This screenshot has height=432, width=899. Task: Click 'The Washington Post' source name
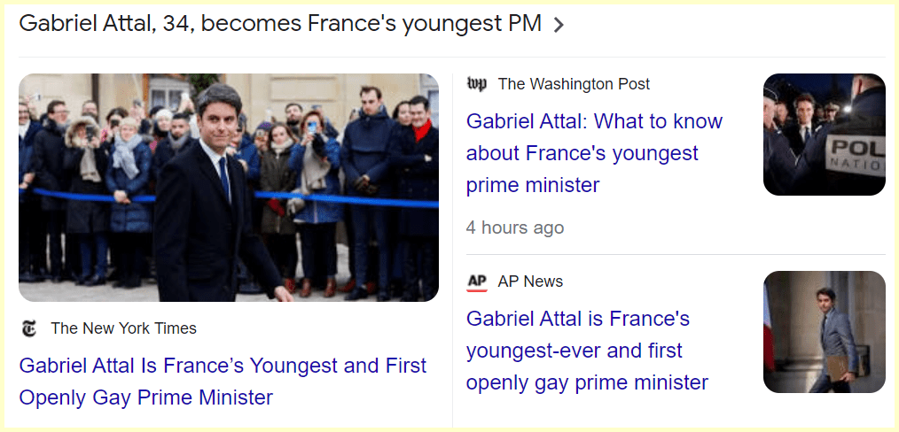point(574,84)
